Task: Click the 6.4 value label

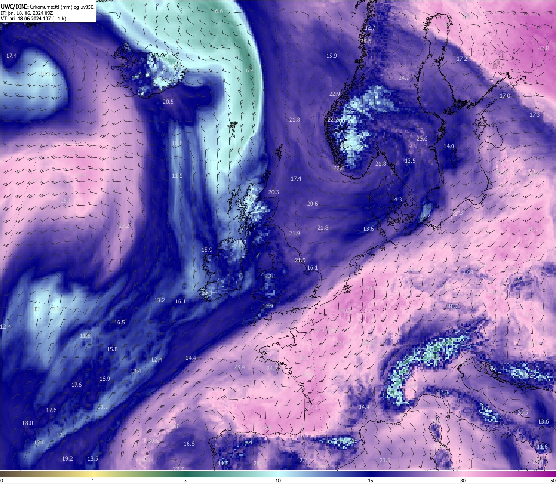Action: [250, 71]
